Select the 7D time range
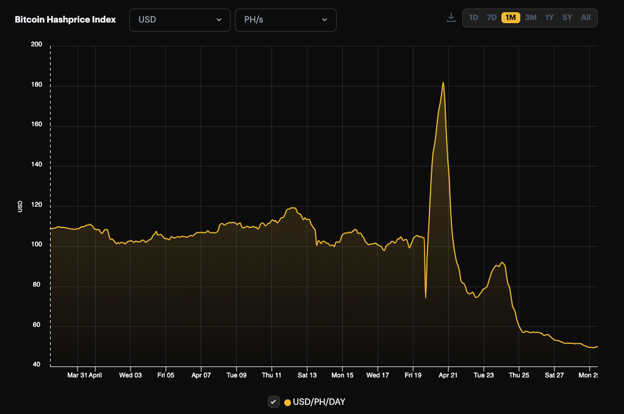Viewport: 624px width, 414px height. (x=492, y=18)
